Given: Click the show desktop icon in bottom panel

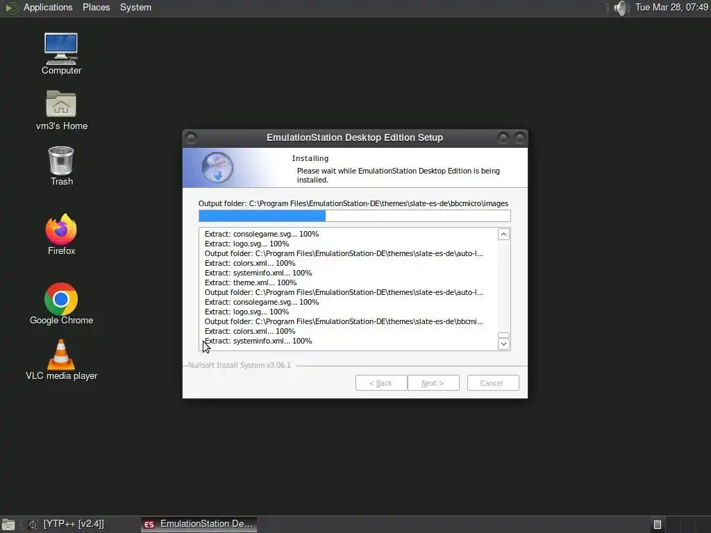Looking at the screenshot, I should [x=8, y=525].
